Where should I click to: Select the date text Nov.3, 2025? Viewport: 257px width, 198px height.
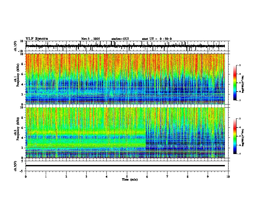click(91, 39)
